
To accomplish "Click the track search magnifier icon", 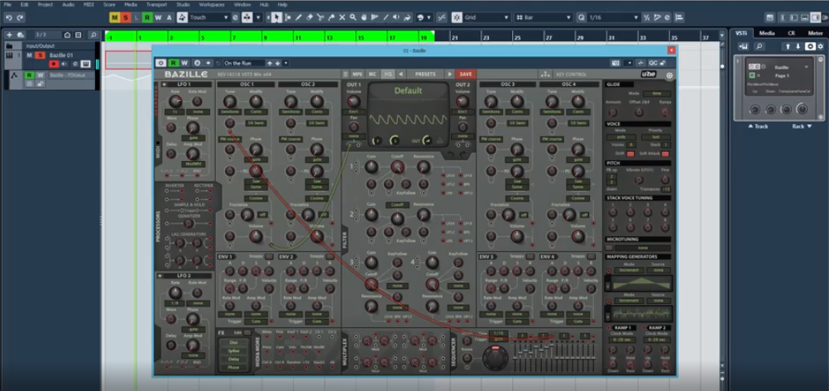I will point(93,35).
